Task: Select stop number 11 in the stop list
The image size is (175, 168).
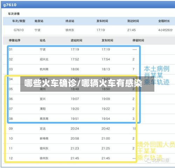Action: (10, 148)
